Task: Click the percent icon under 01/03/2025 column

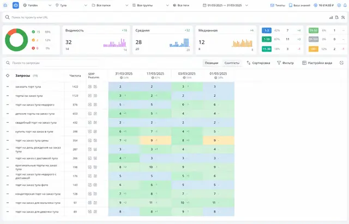Action: [216, 78]
